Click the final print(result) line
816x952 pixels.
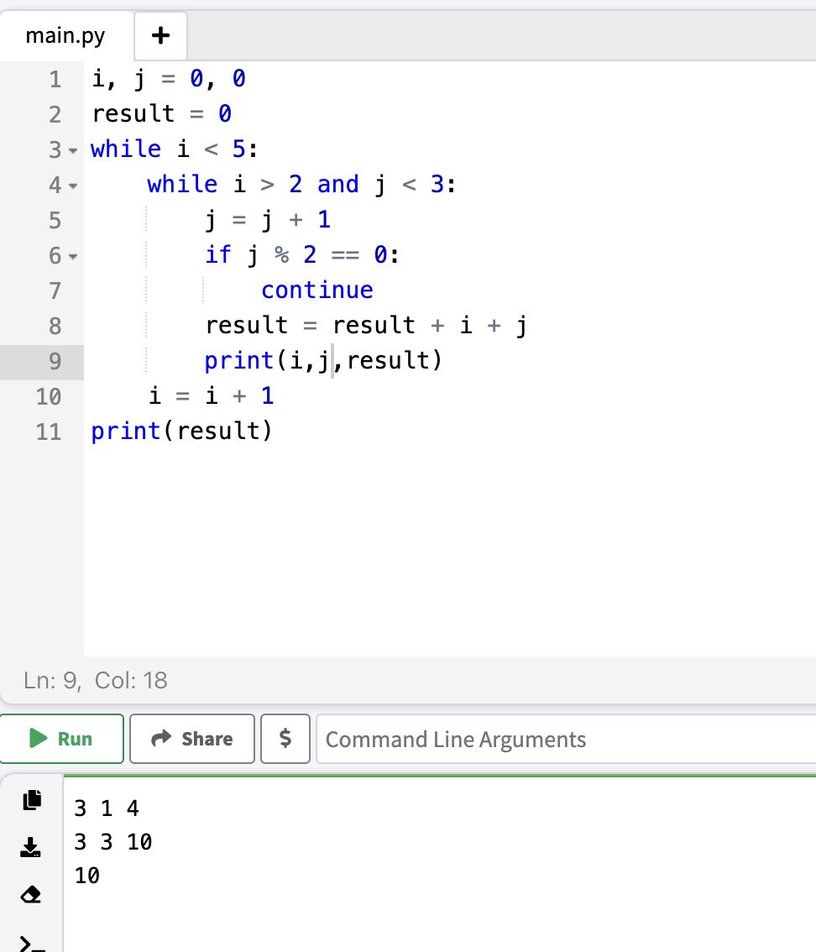click(181, 432)
